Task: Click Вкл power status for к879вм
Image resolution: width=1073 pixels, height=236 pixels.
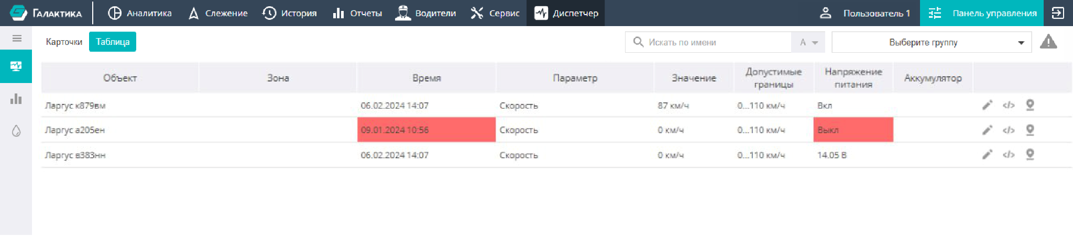Action: point(825,105)
